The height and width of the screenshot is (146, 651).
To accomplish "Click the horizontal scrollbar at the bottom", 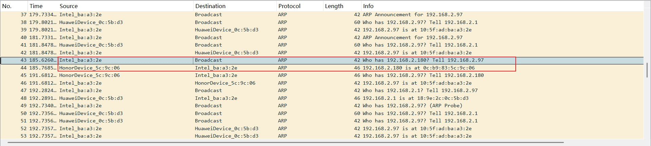I will [285, 143].
